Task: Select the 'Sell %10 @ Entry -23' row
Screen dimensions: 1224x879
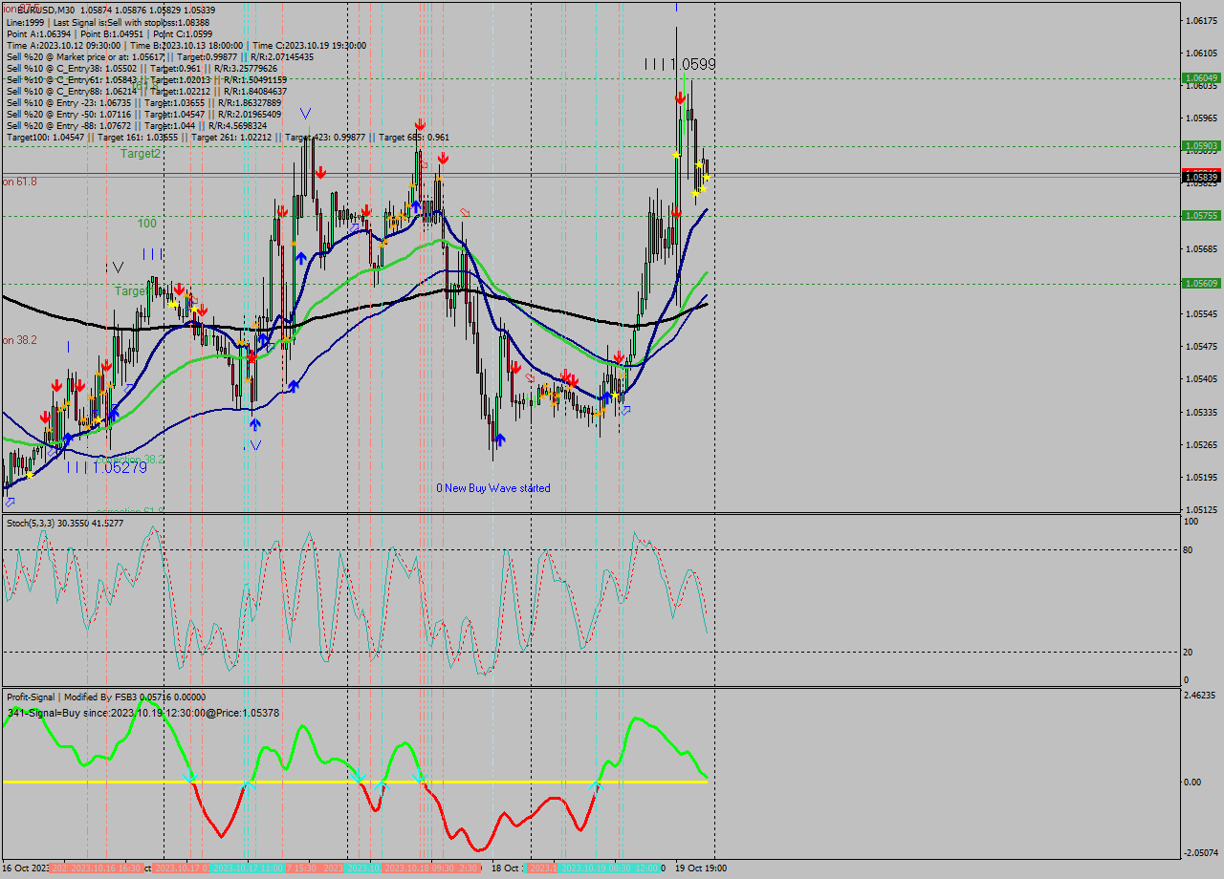Action: tap(143, 102)
